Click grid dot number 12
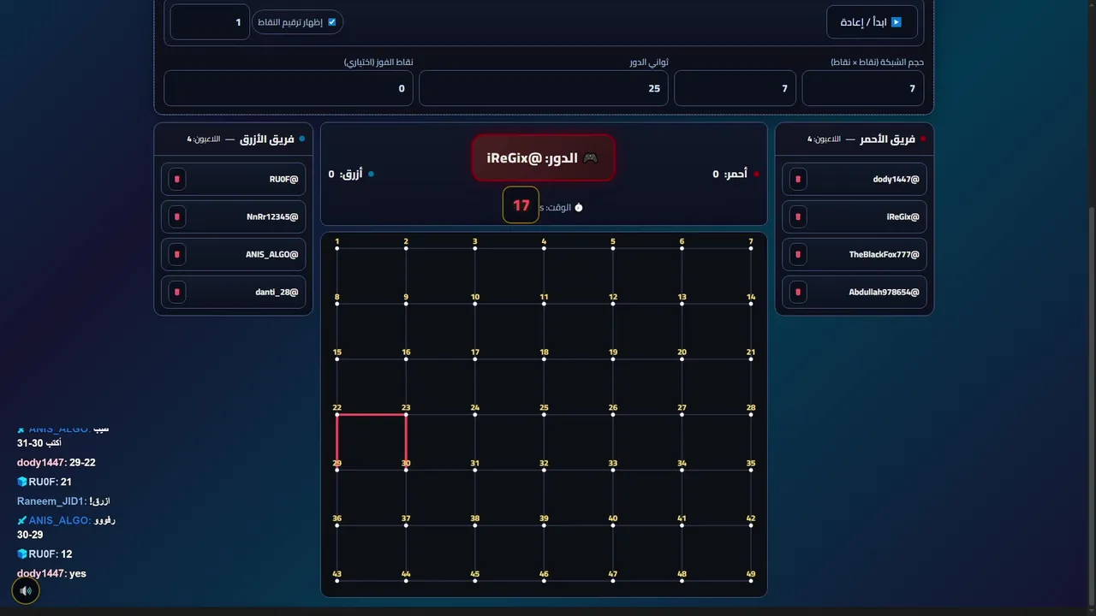The width and height of the screenshot is (1096, 616). [x=613, y=304]
